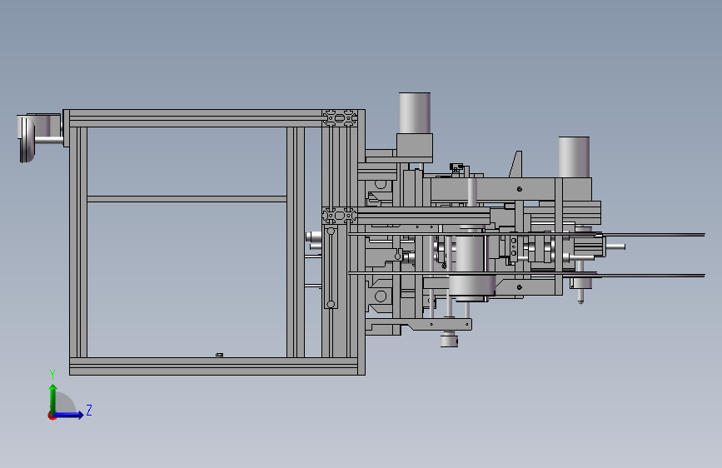Image resolution: width=722 pixels, height=468 pixels.
Task: Select the hand wheel at the frame's upper-left corner
Action: click(x=27, y=138)
